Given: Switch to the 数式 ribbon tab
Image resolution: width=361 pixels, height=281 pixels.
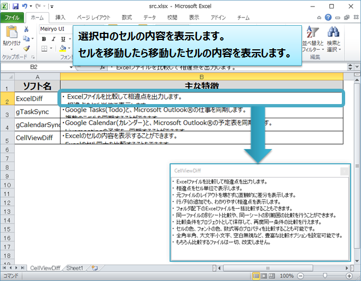Looking at the screenshot, I should (x=127, y=18).
